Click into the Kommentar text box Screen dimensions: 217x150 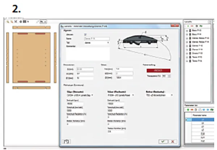click(87, 53)
